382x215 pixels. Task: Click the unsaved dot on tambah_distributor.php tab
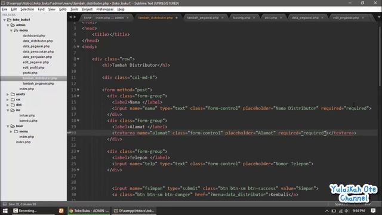pos(177,18)
